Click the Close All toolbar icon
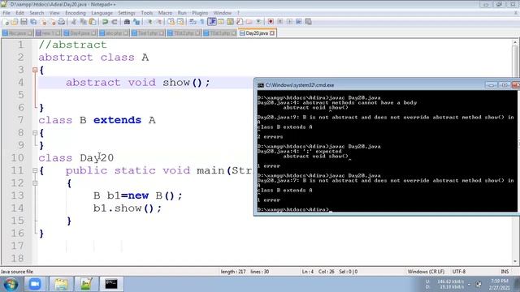 (52, 22)
